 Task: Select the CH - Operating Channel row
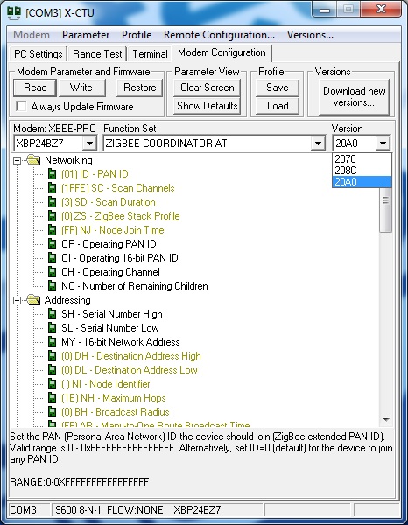pos(110,272)
